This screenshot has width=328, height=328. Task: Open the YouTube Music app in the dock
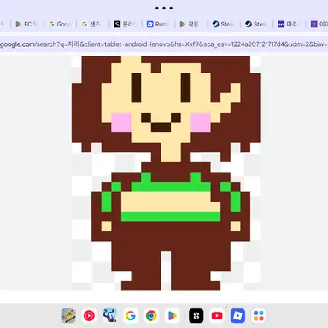[89, 316]
